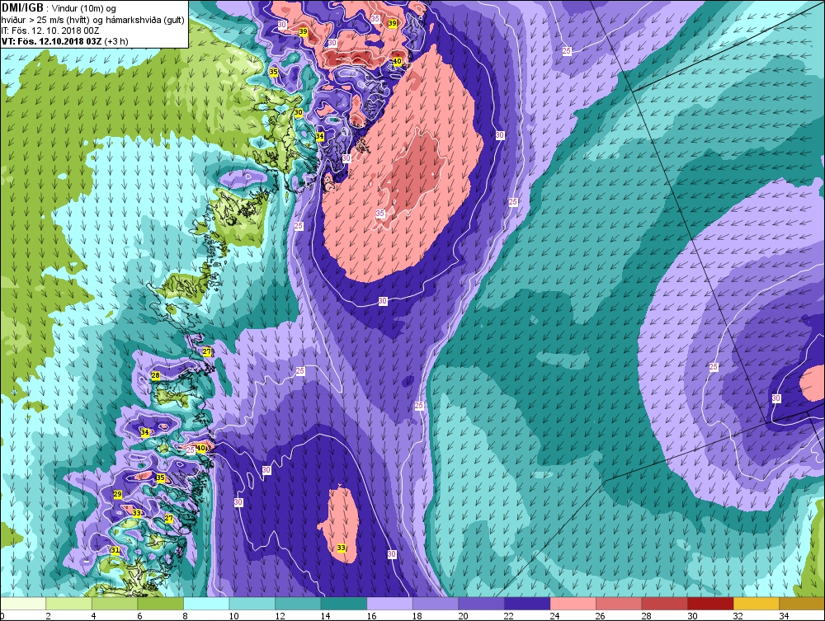Click the yellow gust label 29
Viewport: 825px width, 621px height.
(x=117, y=494)
